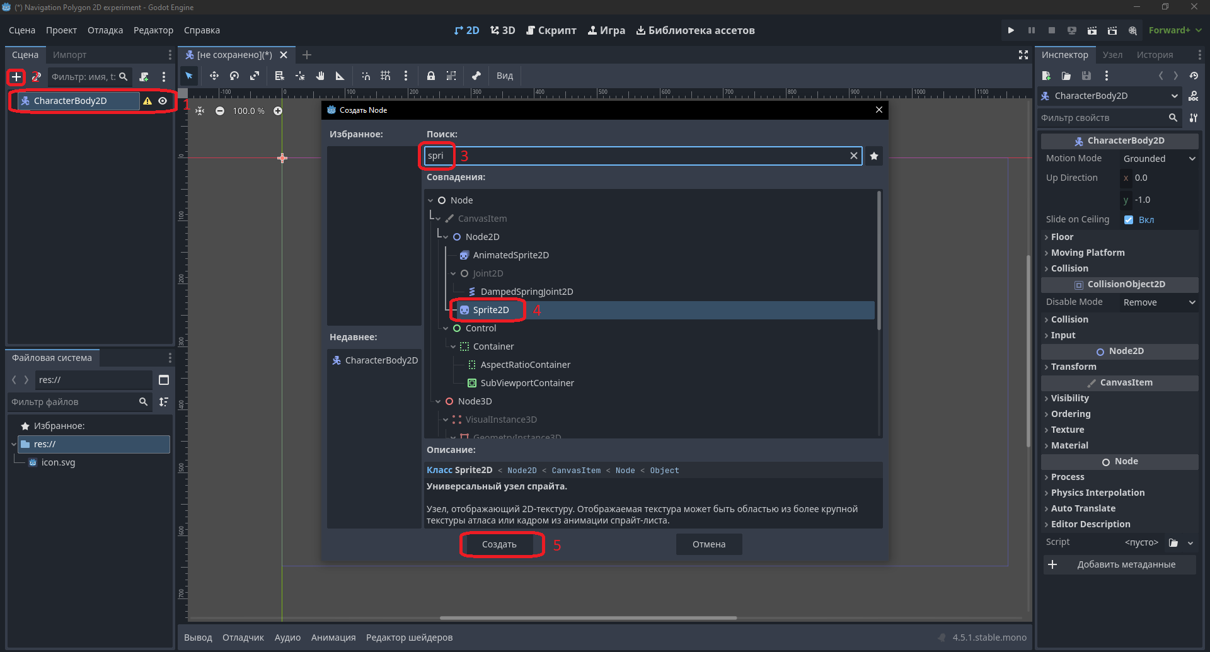Click the Создать button
The height and width of the screenshot is (652, 1210).
[x=499, y=544]
